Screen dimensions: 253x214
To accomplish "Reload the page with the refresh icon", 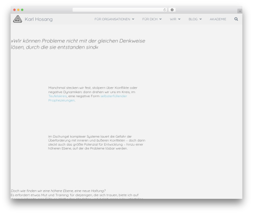I will 164,10.
